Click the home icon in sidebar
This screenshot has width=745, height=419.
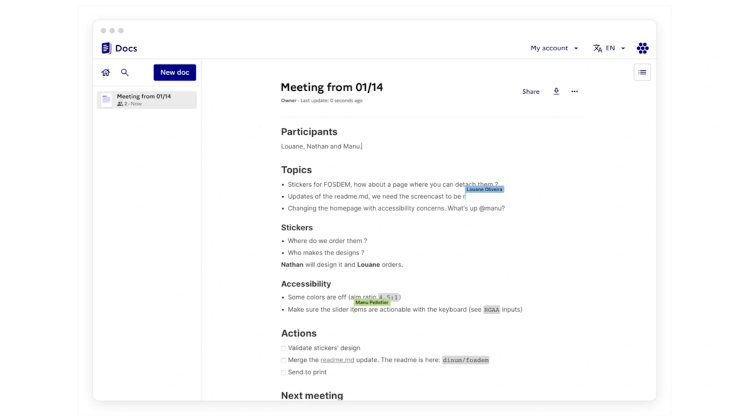106,73
